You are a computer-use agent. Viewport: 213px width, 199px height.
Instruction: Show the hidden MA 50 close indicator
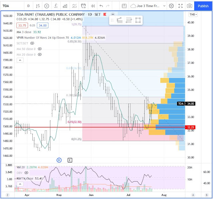click(40, 49)
